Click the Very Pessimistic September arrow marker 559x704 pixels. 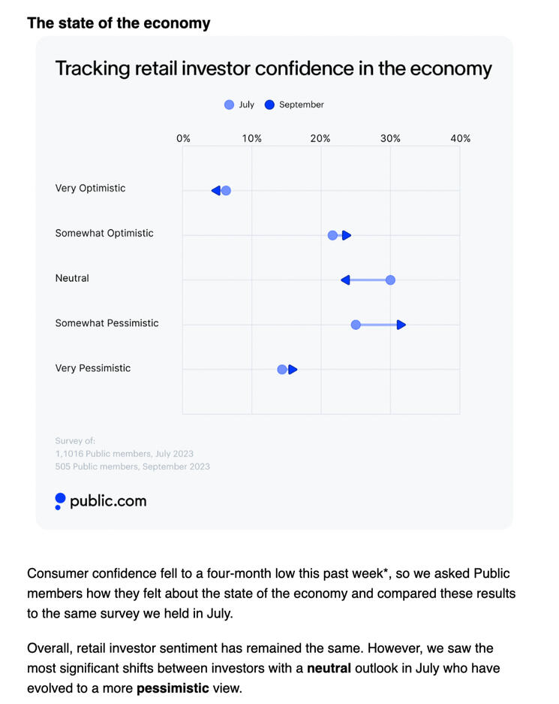[293, 370]
